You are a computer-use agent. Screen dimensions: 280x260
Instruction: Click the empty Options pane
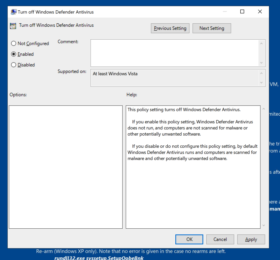(x=66, y=167)
